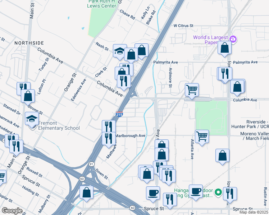Click the Marlborough Ave label
The width and height of the screenshot is (269, 215).
pyautogui.click(x=131, y=136)
